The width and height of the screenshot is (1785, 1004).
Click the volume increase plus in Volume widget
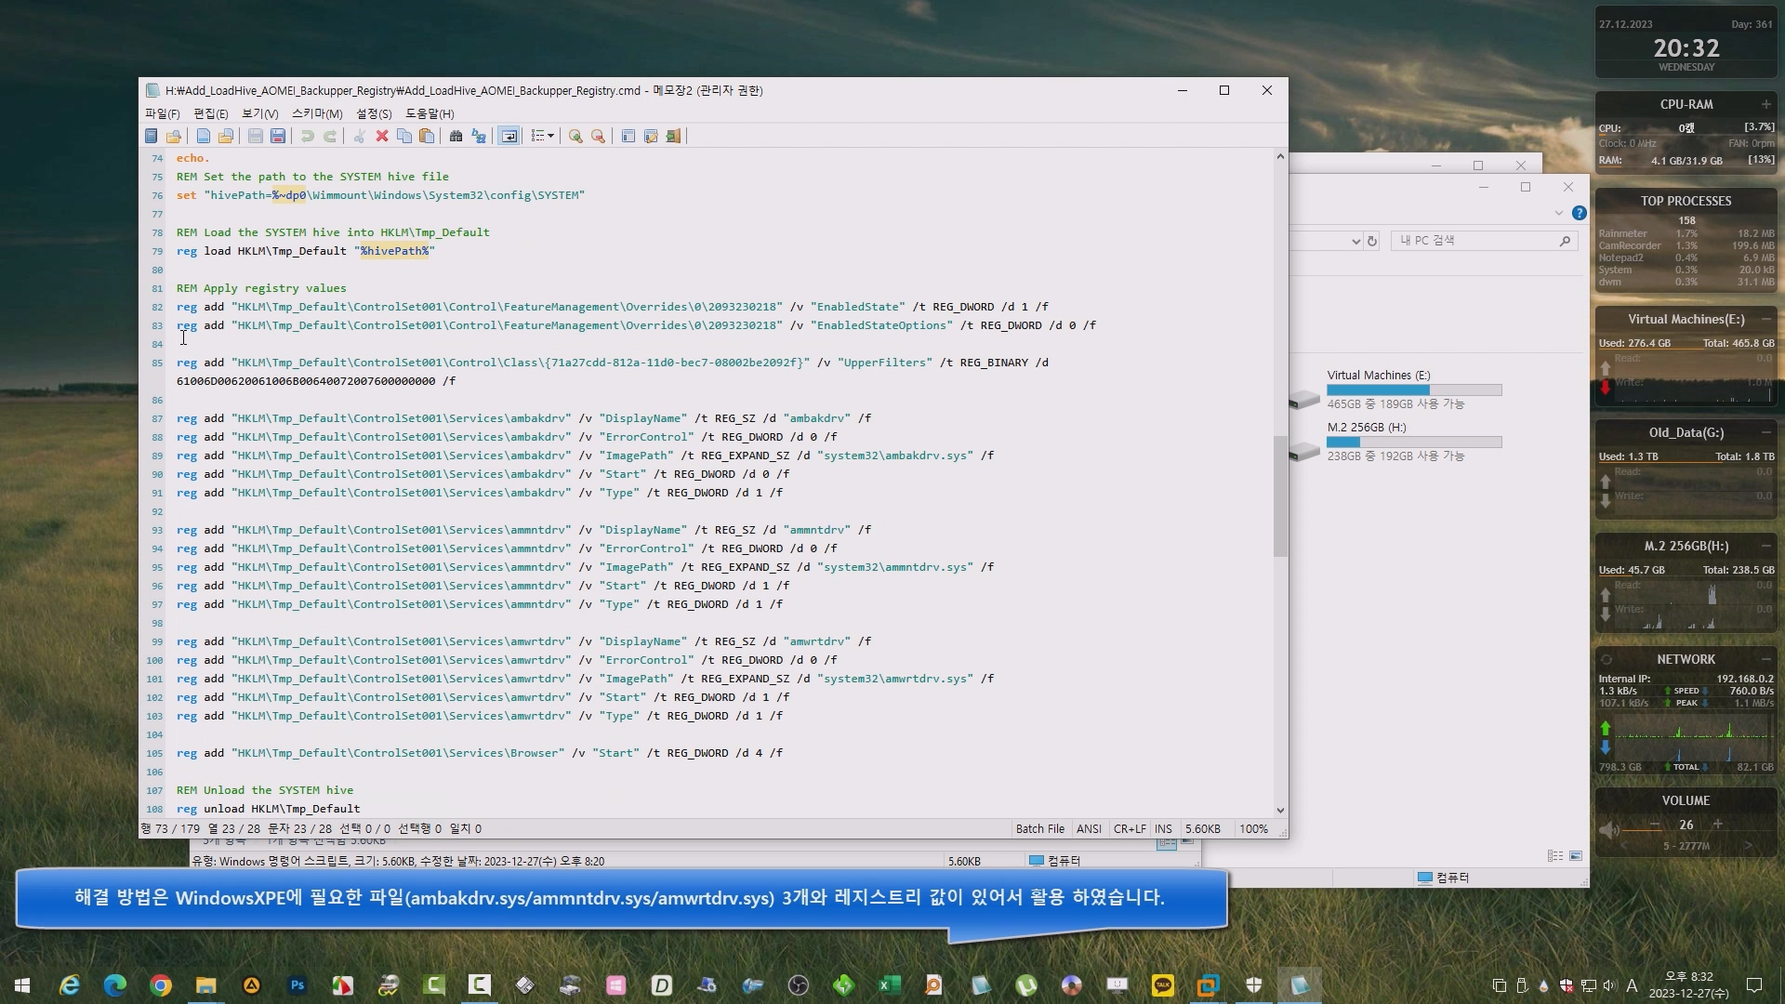pos(1717,825)
